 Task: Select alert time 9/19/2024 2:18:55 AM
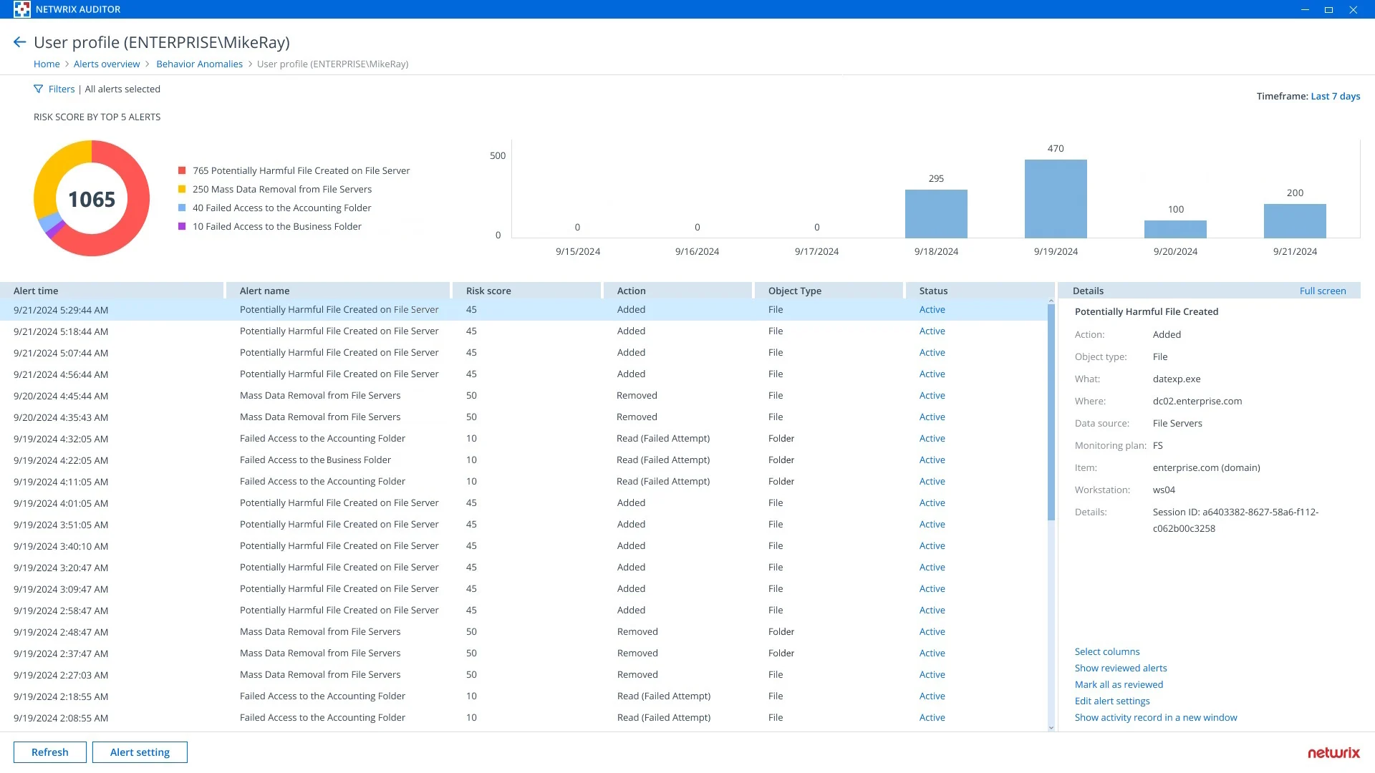click(x=61, y=697)
